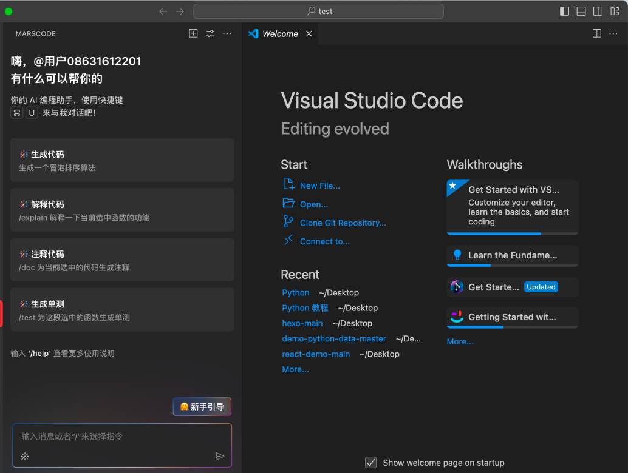Viewport: 628px width, 473px height.
Task: Click the 新手引导 button
Action: pos(202,407)
